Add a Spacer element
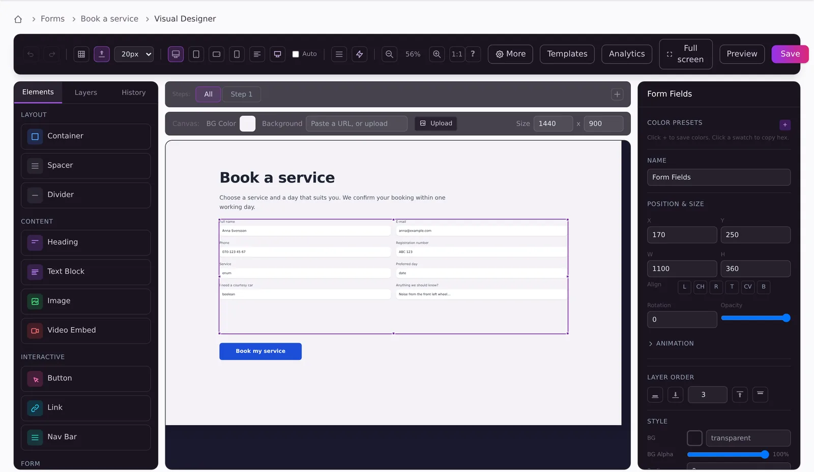Image resolution: width=814 pixels, height=472 pixels. (x=86, y=166)
